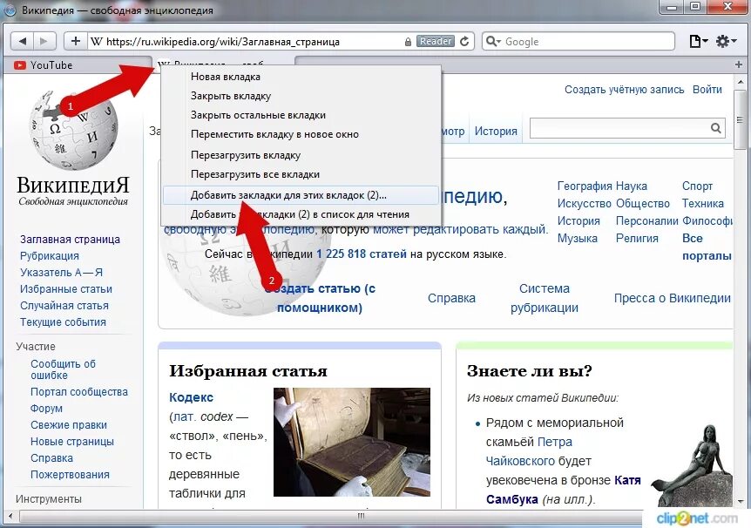Open the 'Форум' sidebar link
751x528 pixels.
coord(46,409)
